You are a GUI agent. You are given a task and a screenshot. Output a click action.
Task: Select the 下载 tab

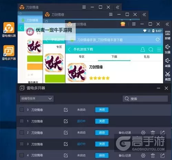[x=114, y=57]
